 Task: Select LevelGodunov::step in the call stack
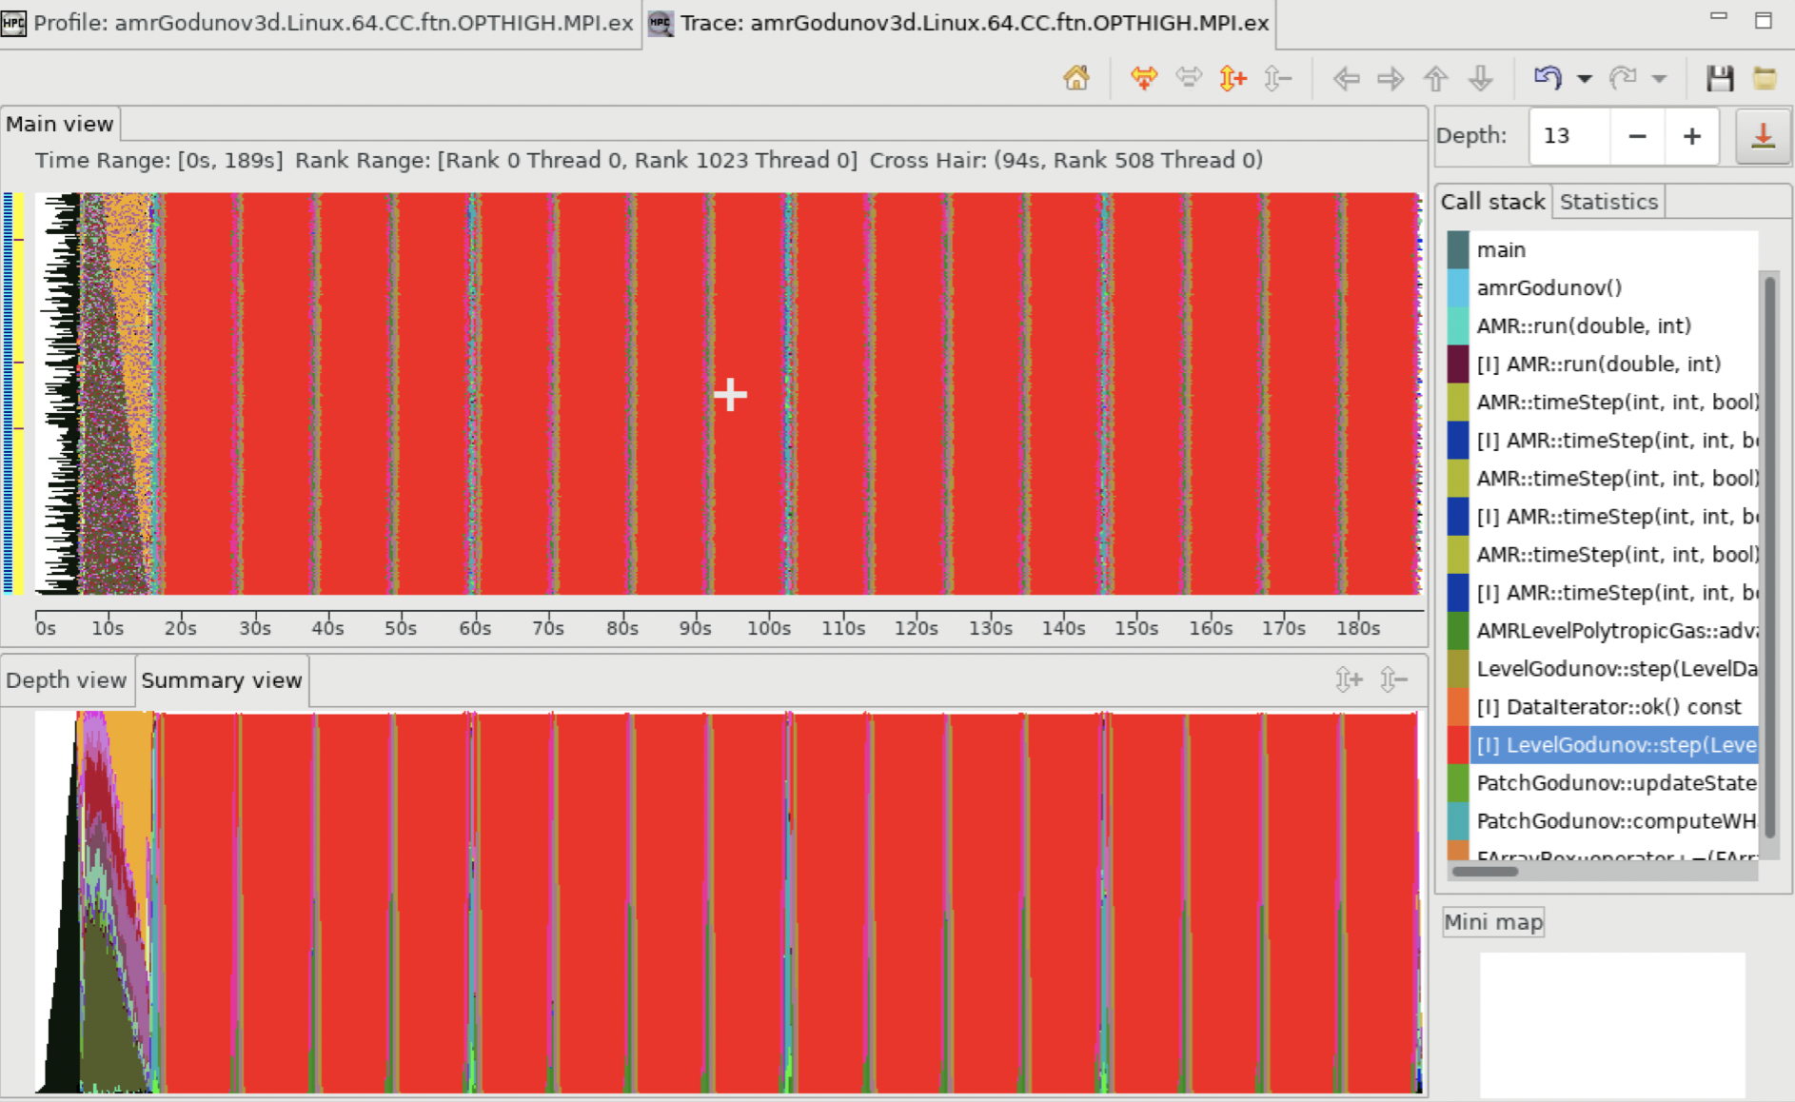1616,669
